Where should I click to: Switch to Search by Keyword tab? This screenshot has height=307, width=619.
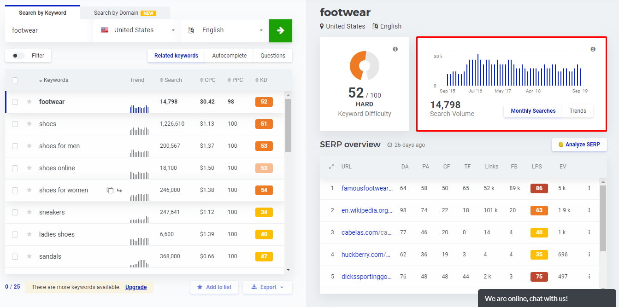(x=42, y=13)
